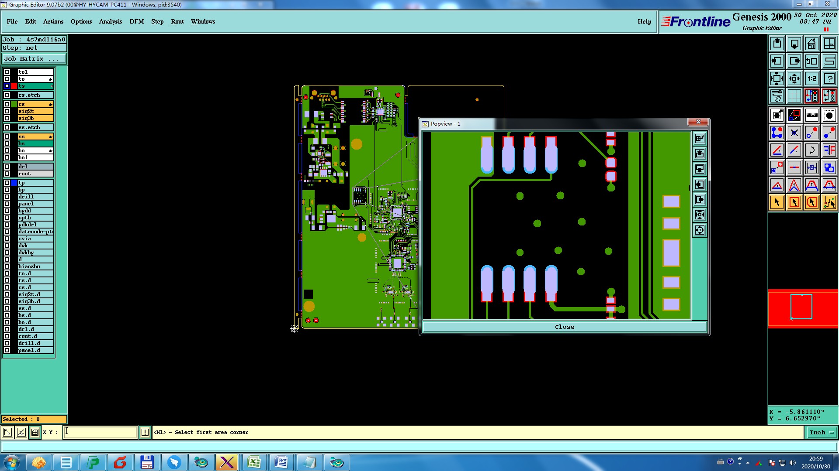Image resolution: width=839 pixels, height=471 pixels.
Task: Select the ruler measure tool
Action: point(811,115)
